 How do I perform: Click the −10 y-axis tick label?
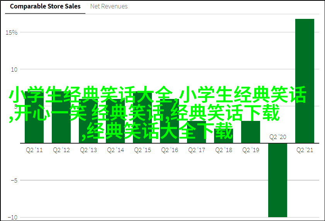[x=12, y=217]
